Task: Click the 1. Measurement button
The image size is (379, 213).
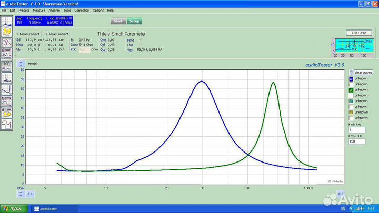Action: pyautogui.click(x=28, y=34)
